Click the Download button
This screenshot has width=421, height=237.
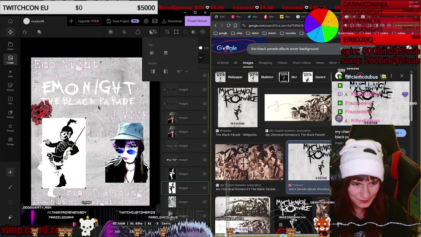click(172, 21)
